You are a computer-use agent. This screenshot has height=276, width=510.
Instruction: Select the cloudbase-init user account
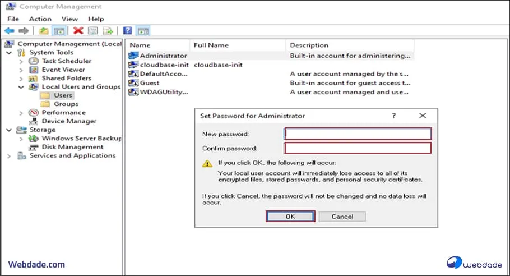[x=164, y=65]
